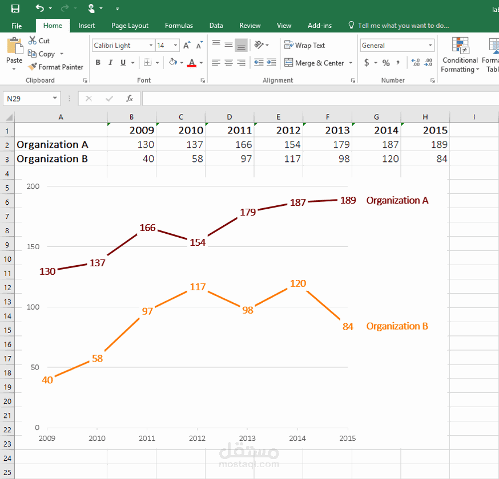Toggle Merge & Center
Image resolution: width=499 pixels, height=479 pixels.
pyautogui.click(x=314, y=63)
